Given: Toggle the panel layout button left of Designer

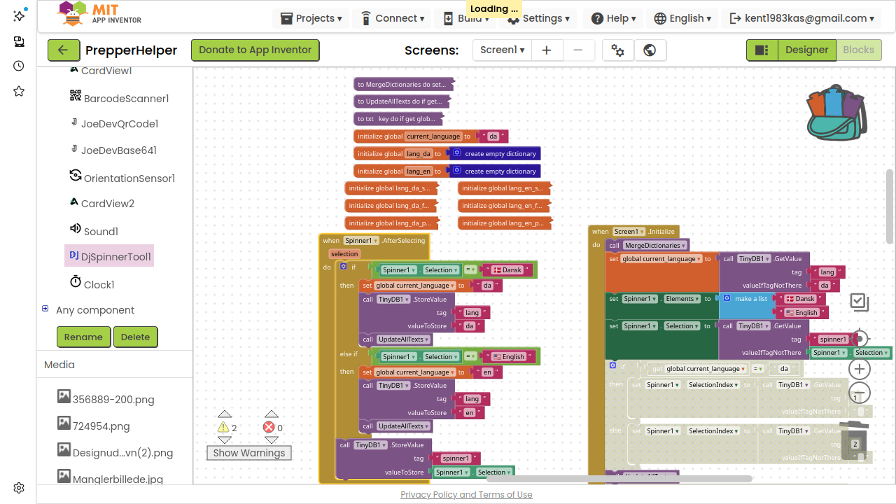Looking at the screenshot, I should click(762, 50).
